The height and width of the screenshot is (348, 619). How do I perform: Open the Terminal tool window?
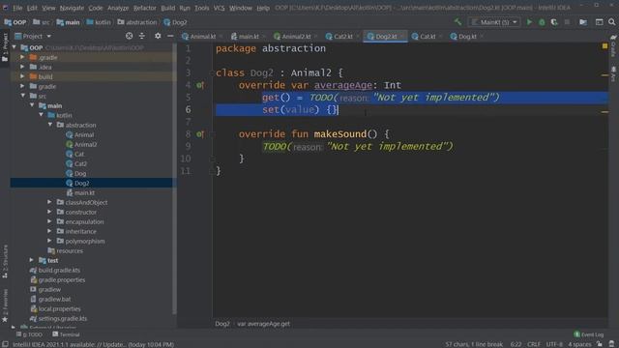tap(66, 334)
